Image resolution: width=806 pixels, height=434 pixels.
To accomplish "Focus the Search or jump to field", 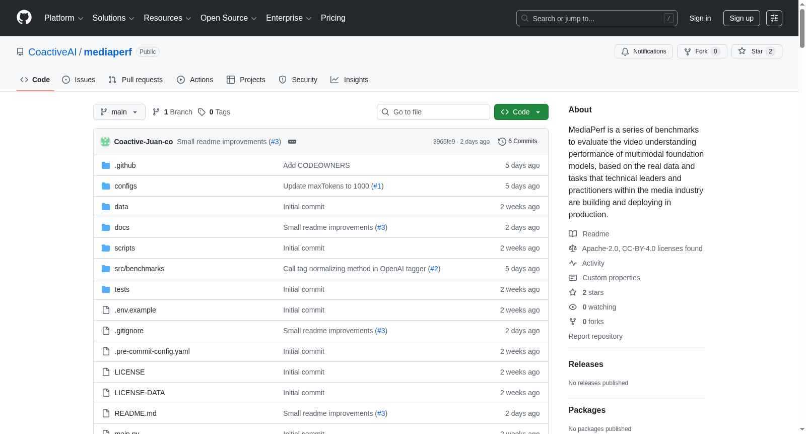I will point(597,18).
